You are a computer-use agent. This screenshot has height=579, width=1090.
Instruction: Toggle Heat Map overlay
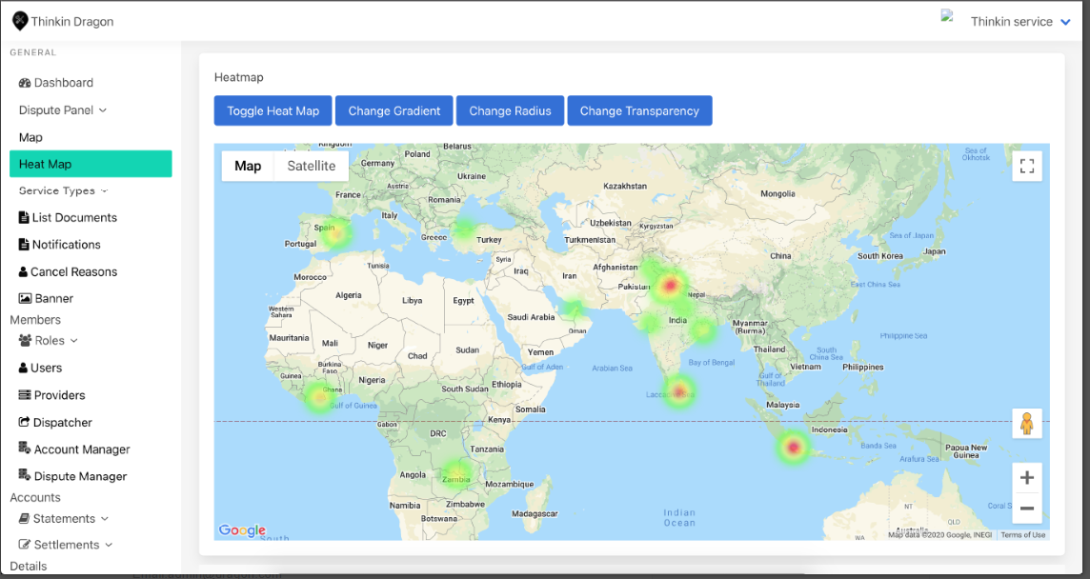click(x=272, y=111)
